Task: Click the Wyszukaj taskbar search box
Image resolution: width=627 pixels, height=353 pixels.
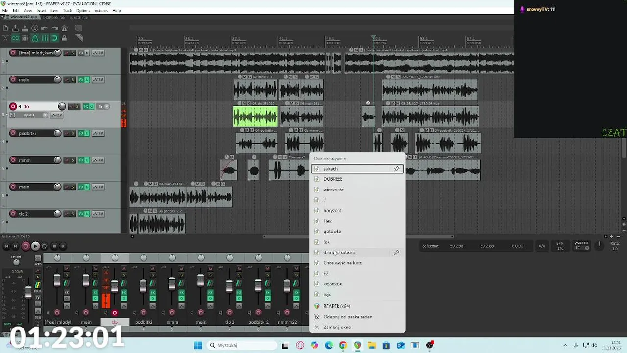Action: click(x=241, y=345)
